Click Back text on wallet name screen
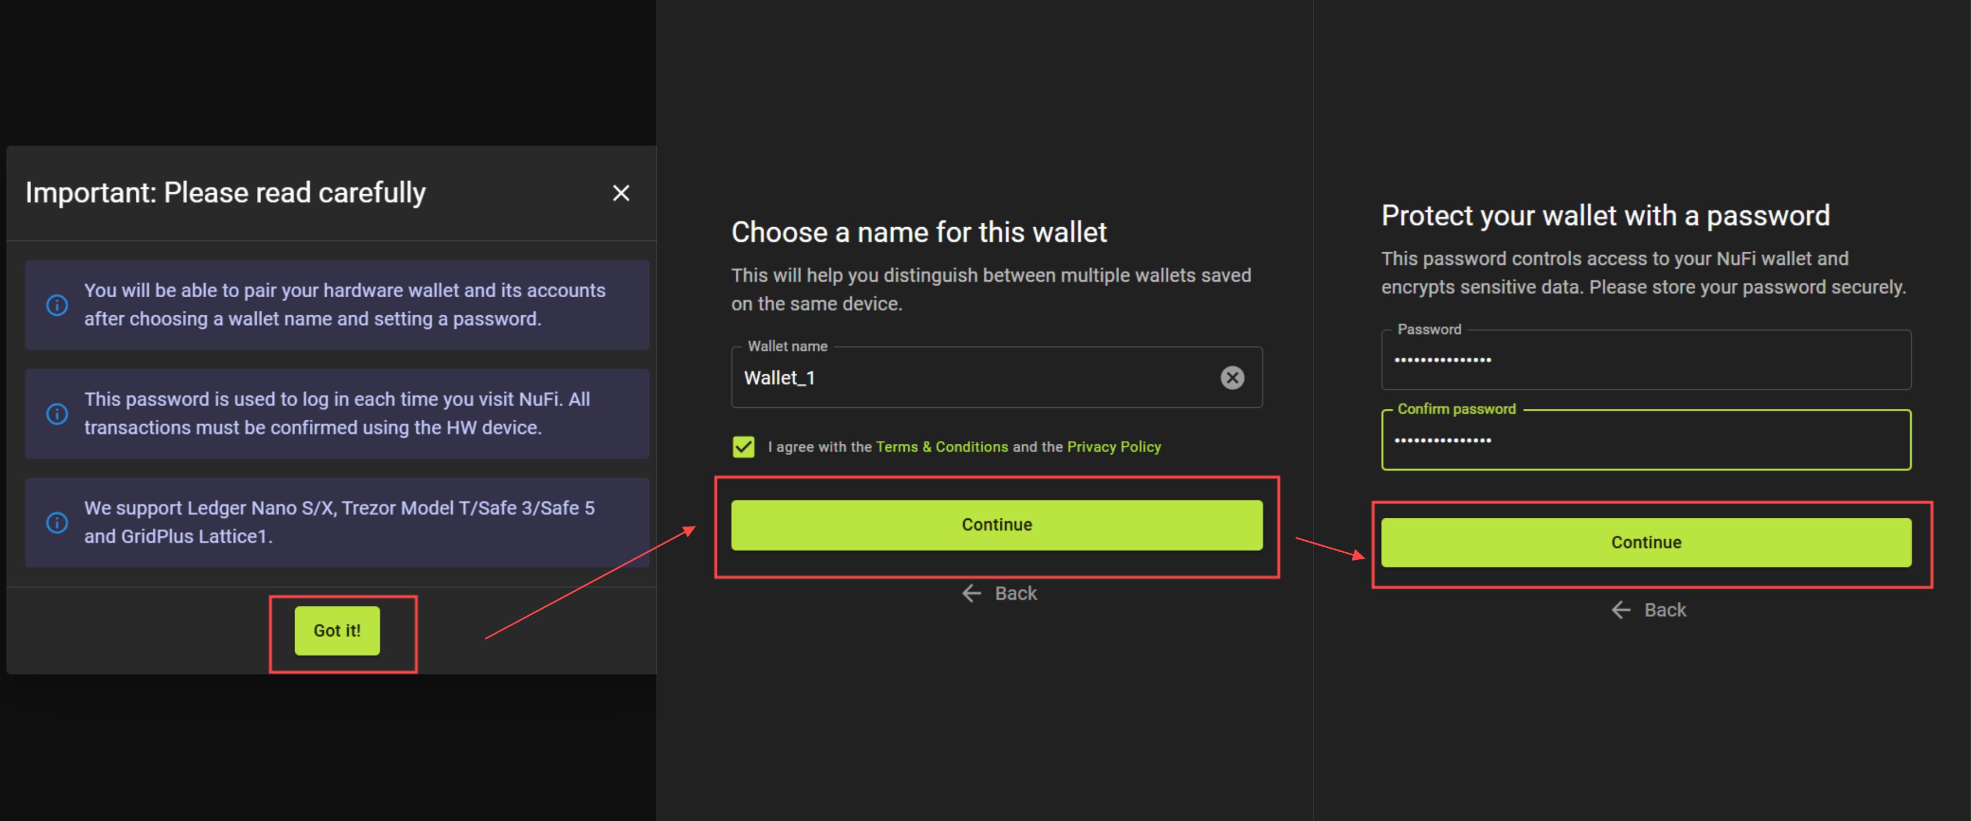The height and width of the screenshot is (821, 1971). tap(1016, 593)
